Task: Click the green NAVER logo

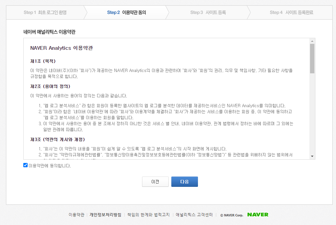Action: [258, 214]
